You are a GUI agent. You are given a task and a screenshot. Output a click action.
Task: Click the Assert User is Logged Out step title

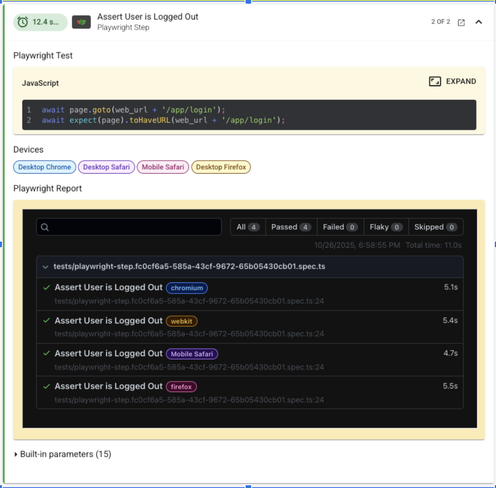tap(148, 16)
